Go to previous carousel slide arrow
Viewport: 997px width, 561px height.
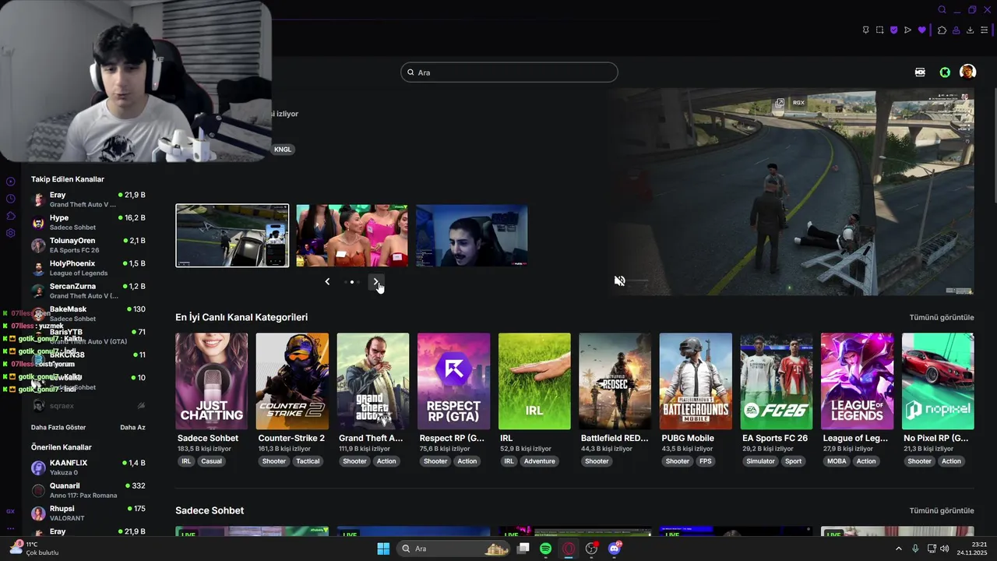pyautogui.click(x=327, y=281)
